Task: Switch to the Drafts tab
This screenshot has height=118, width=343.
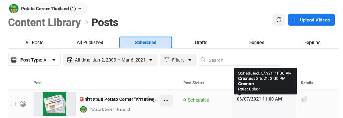Action: click(201, 42)
